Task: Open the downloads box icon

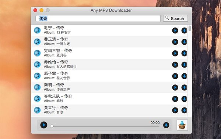Action: (182, 125)
